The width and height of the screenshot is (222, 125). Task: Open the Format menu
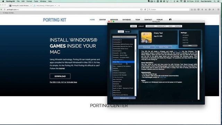29,1
